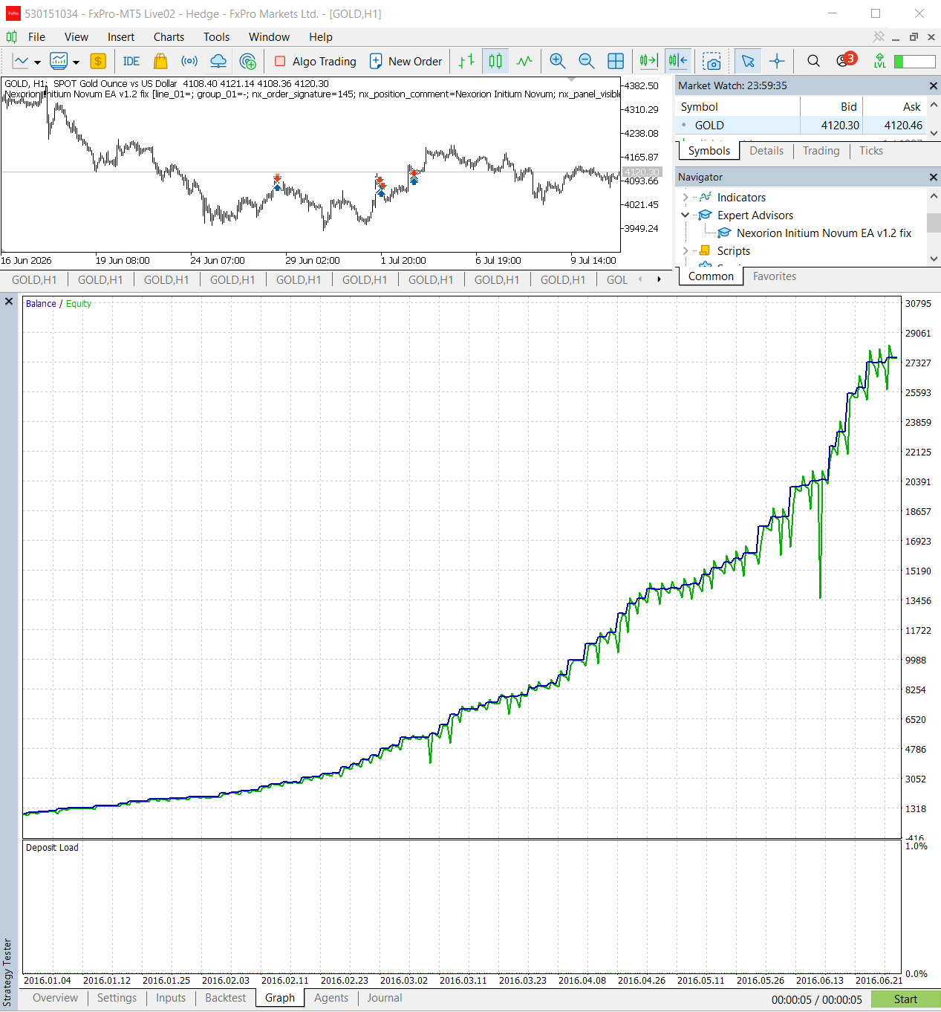941x1012 pixels.
Task: Select the crosshair tool
Action: [x=777, y=62]
